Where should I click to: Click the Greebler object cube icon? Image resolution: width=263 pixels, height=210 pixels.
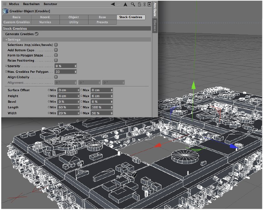pos(5,11)
